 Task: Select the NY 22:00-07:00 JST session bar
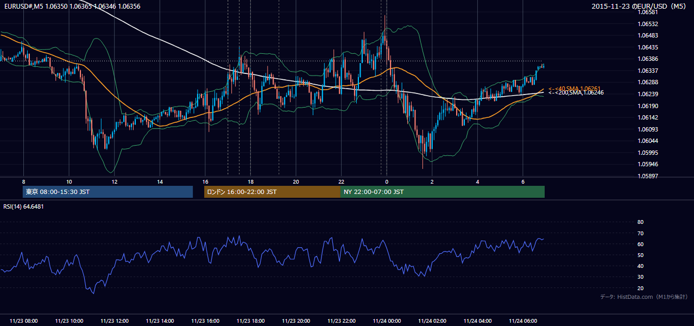443,192
